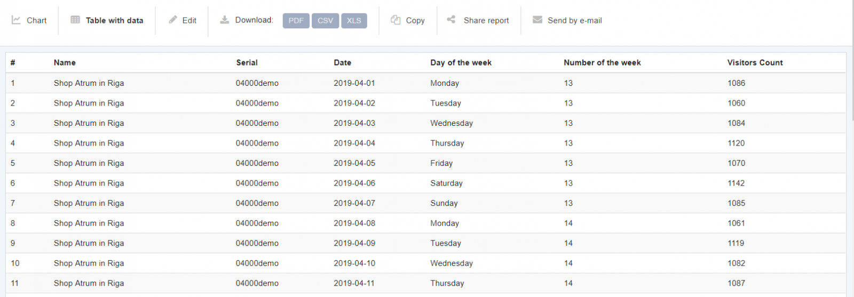Click the table grid icon
854x297 pixels.
(x=75, y=20)
